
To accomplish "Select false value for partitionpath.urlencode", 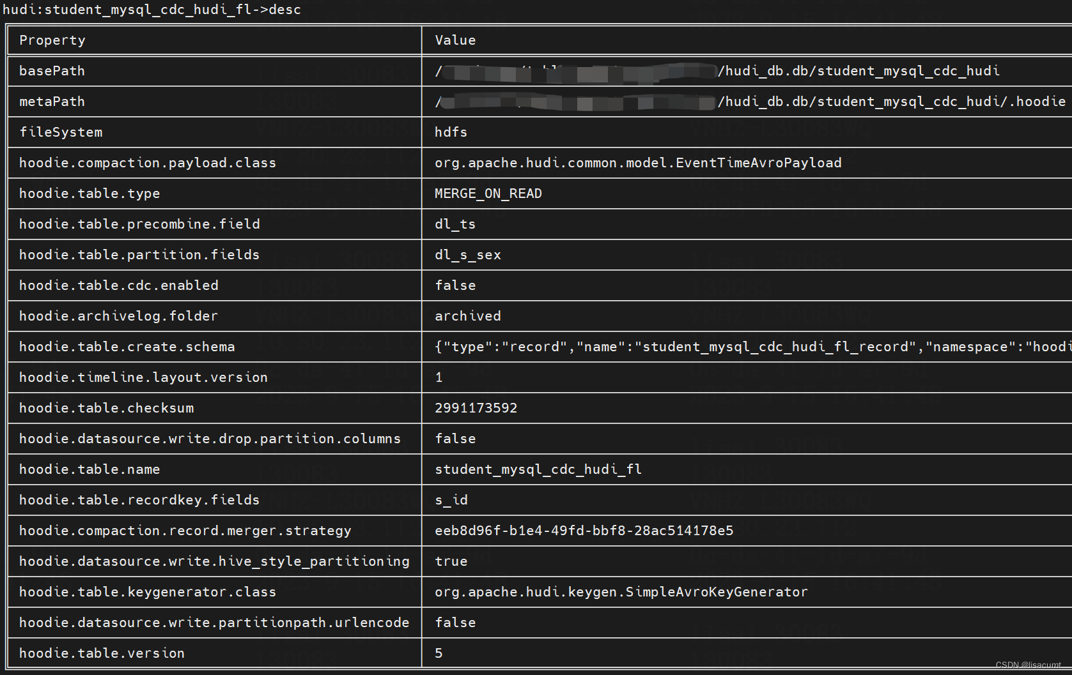I will tap(455, 623).
